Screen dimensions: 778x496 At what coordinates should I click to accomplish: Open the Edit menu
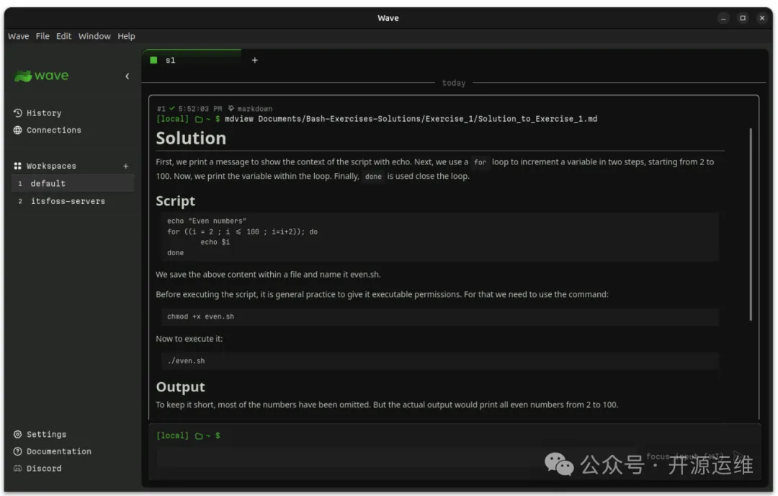coord(64,36)
